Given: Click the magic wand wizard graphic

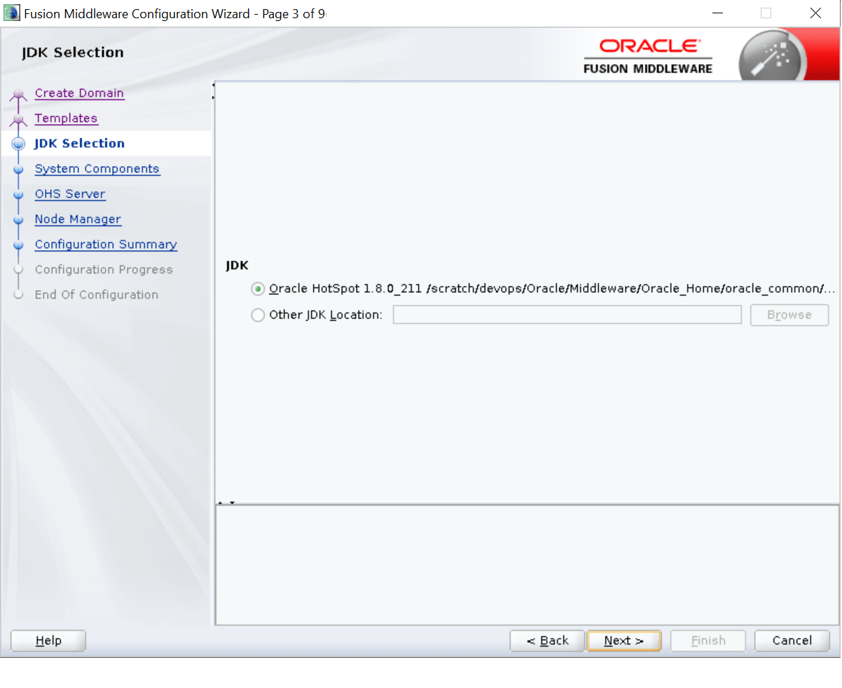Looking at the screenshot, I should [771, 55].
